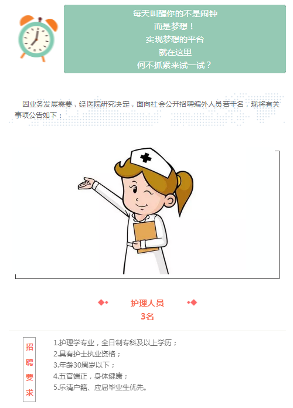Click the black cross on nurse's cap

coord(146,158)
